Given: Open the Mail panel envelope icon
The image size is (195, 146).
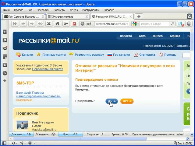Looking at the screenshot, I should tap(5, 48).
